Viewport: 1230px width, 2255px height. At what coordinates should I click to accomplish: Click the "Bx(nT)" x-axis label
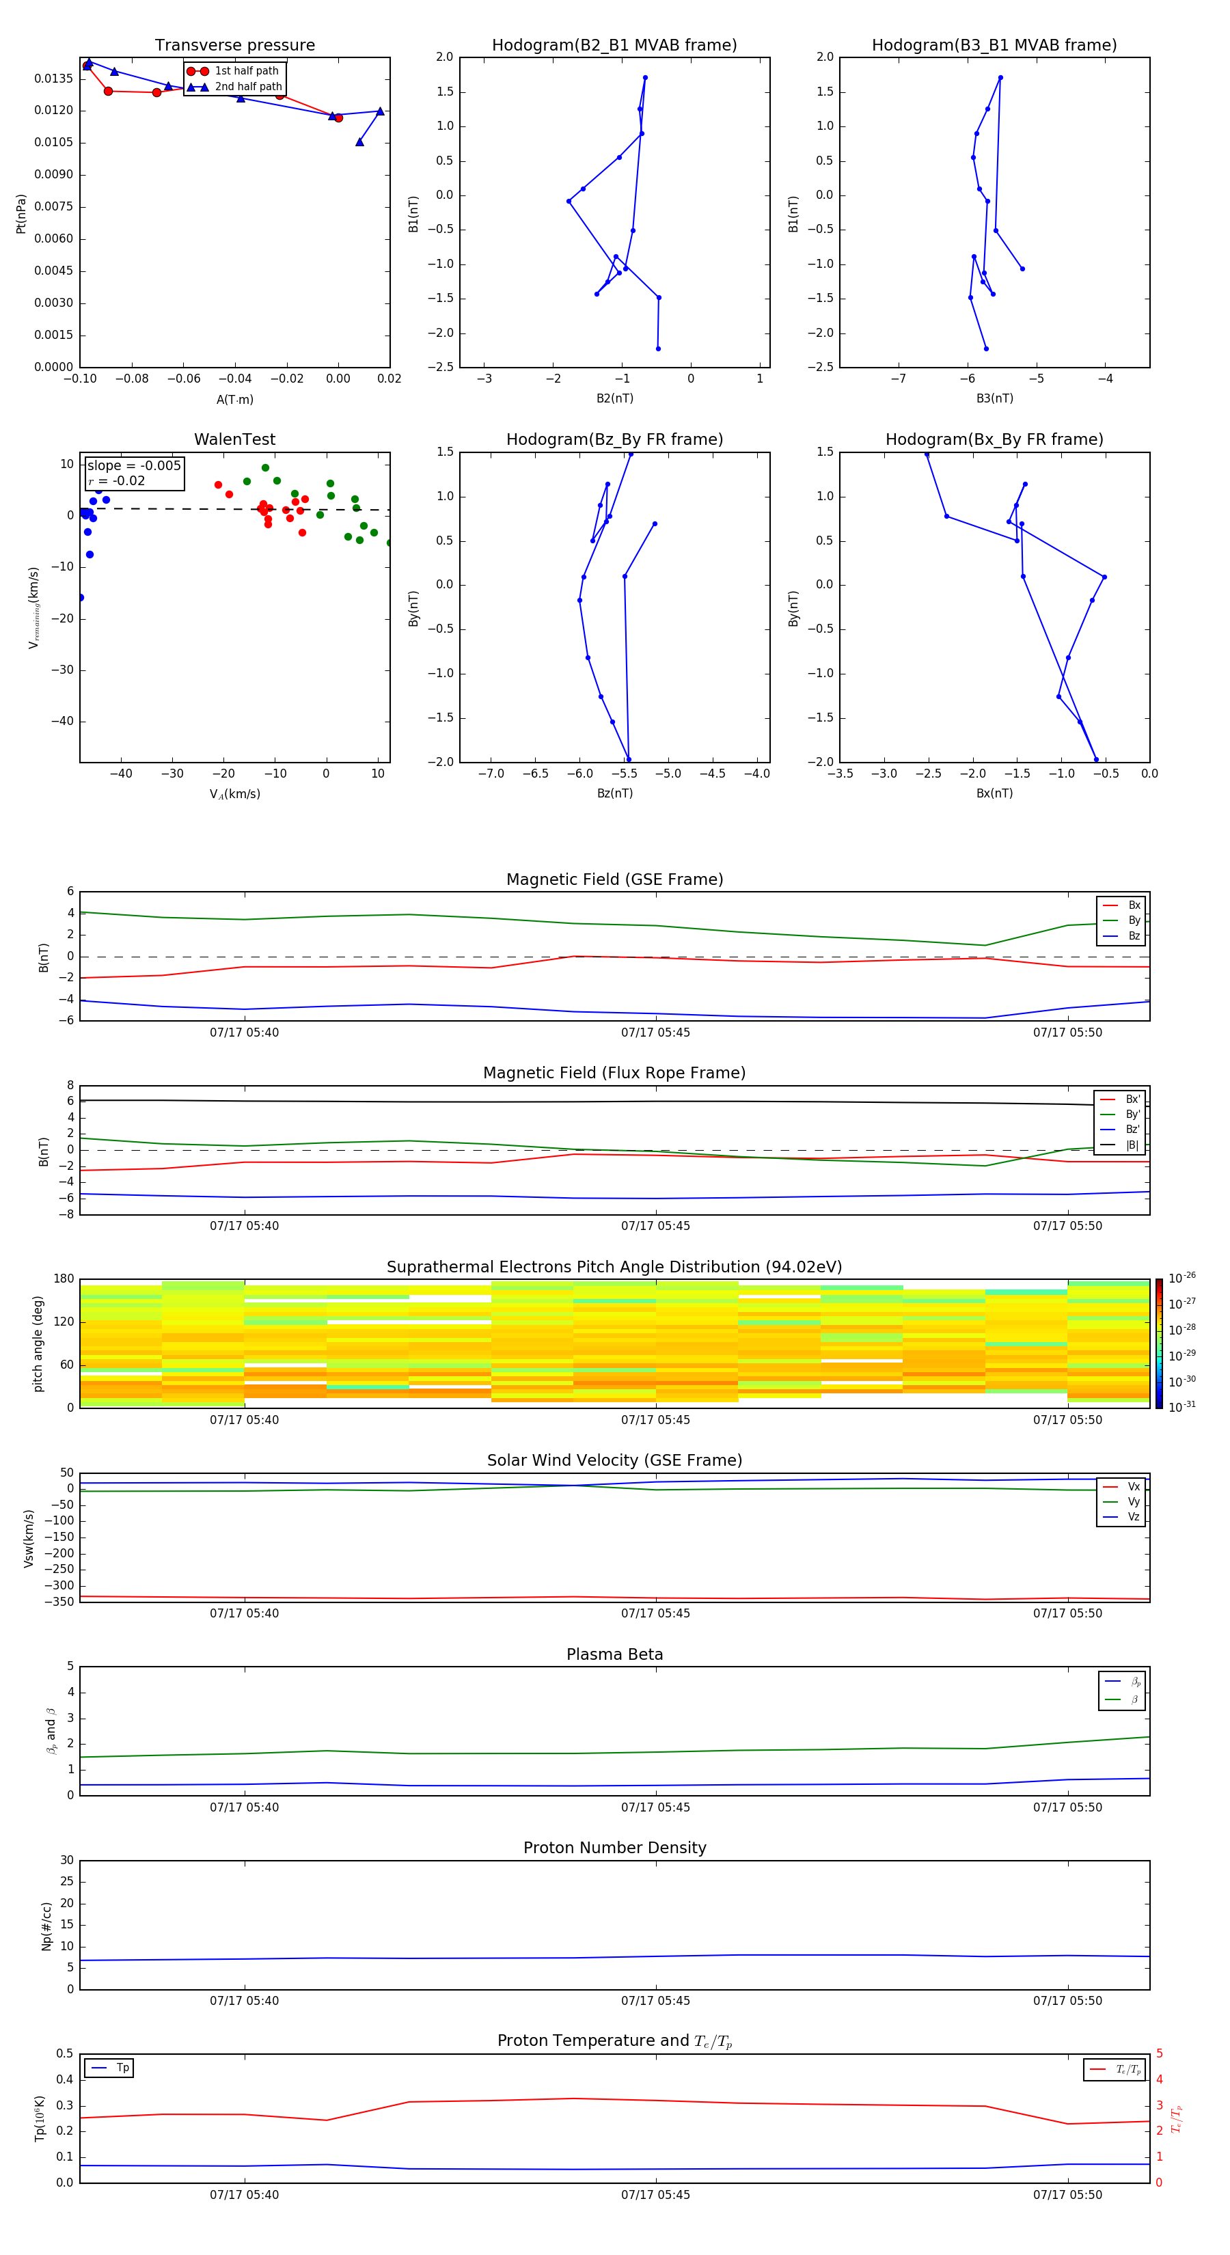point(994,793)
